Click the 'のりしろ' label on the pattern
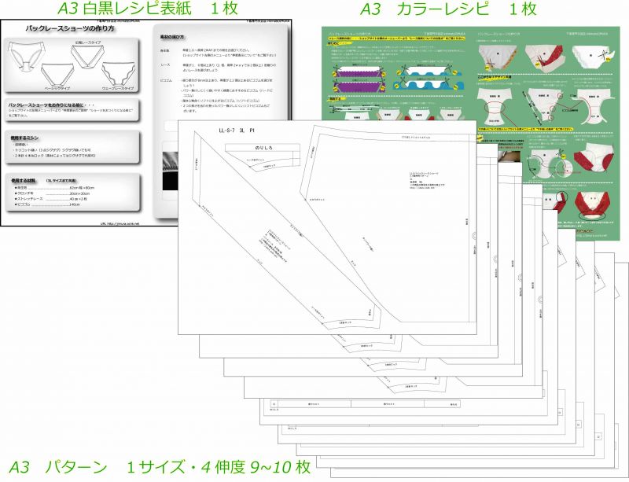The width and height of the screenshot is (629, 482). (263, 148)
